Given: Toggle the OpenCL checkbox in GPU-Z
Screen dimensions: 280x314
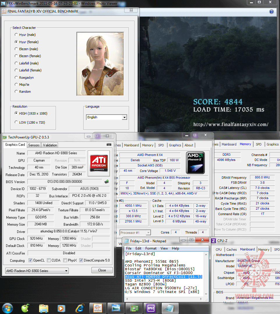Looking at the screenshot, I should 30,260.
